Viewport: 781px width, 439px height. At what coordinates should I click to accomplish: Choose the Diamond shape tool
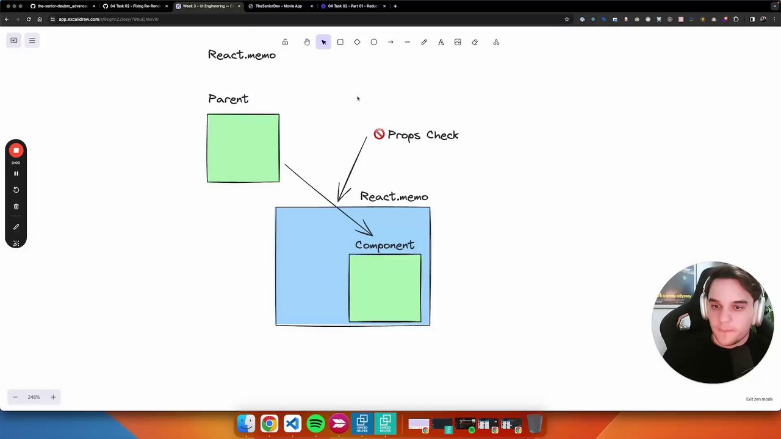pyautogui.click(x=357, y=42)
